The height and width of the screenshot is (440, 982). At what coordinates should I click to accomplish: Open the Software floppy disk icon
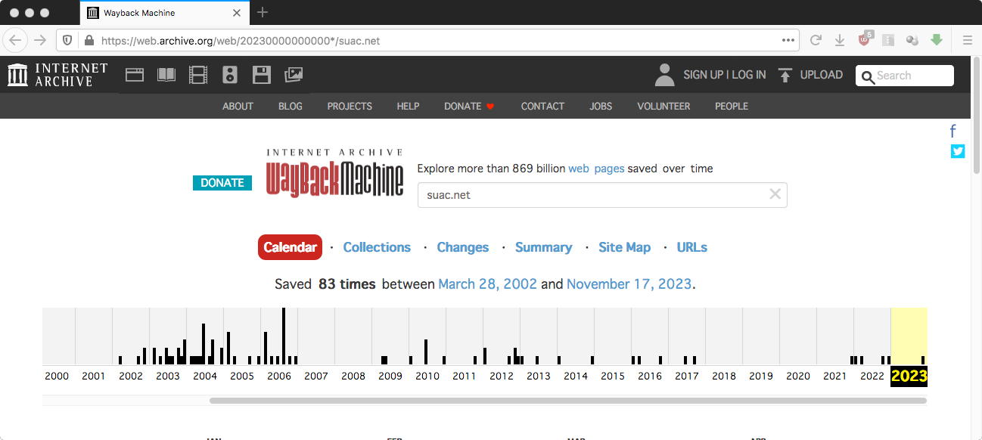click(262, 75)
